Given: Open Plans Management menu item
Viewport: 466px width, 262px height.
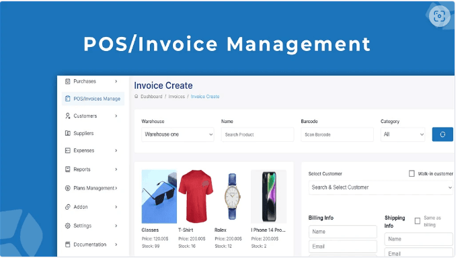Looking at the screenshot, I should [94, 188].
